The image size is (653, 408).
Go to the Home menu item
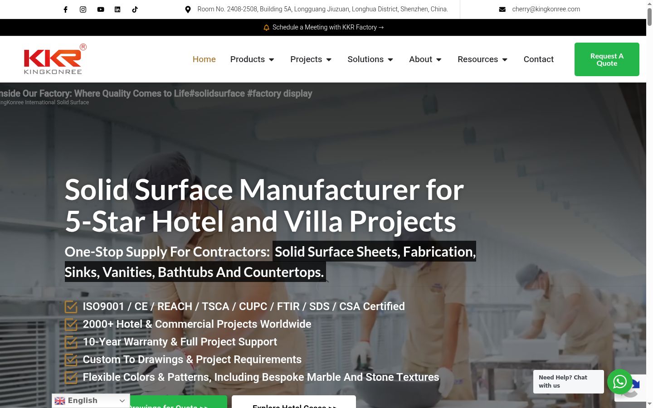[x=204, y=59]
